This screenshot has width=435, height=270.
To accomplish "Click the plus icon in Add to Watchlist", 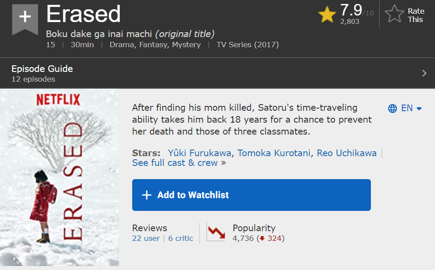I will pyautogui.click(x=146, y=195).
